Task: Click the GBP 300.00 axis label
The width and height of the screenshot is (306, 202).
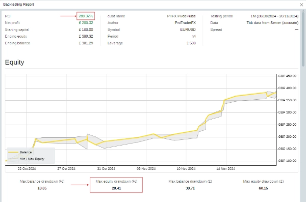Action: (x=287, y=112)
